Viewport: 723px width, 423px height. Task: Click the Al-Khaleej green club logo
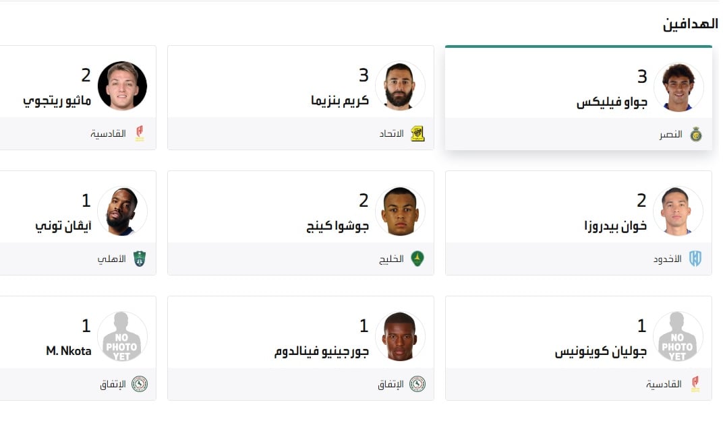click(417, 259)
